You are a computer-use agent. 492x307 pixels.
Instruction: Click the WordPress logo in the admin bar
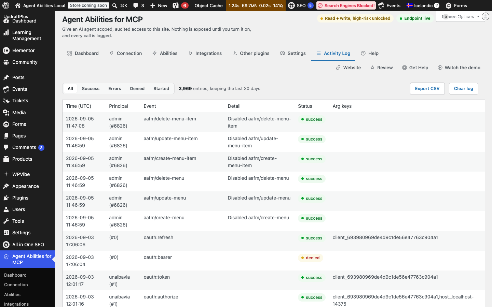pyautogui.click(x=6, y=5)
